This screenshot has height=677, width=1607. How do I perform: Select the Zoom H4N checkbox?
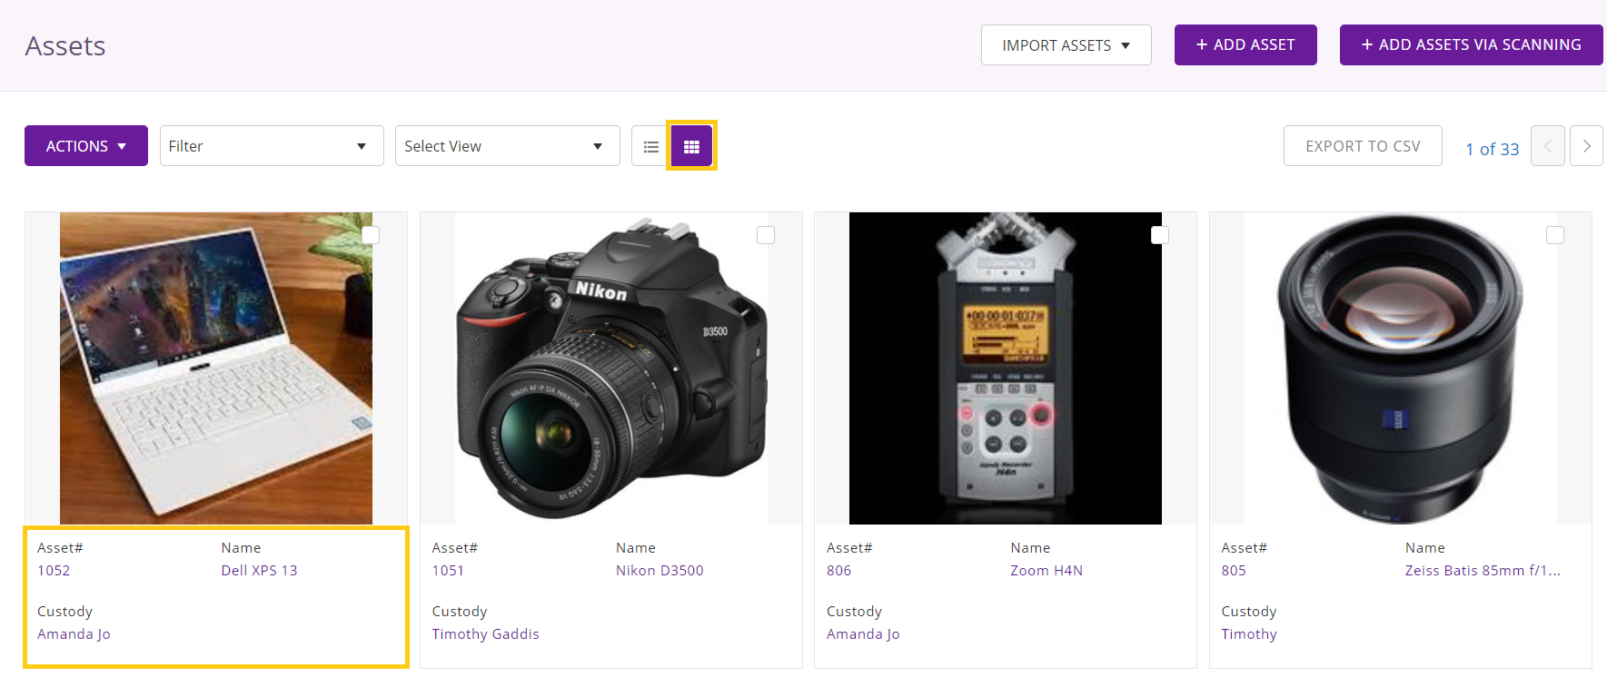[1160, 235]
